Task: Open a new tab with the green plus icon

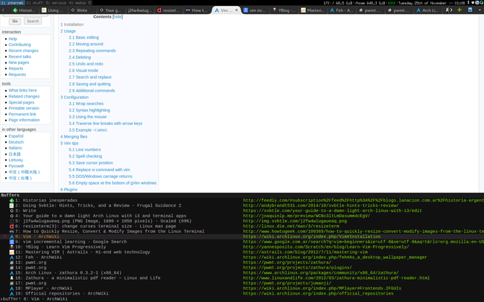Action: tap(459, 10)
